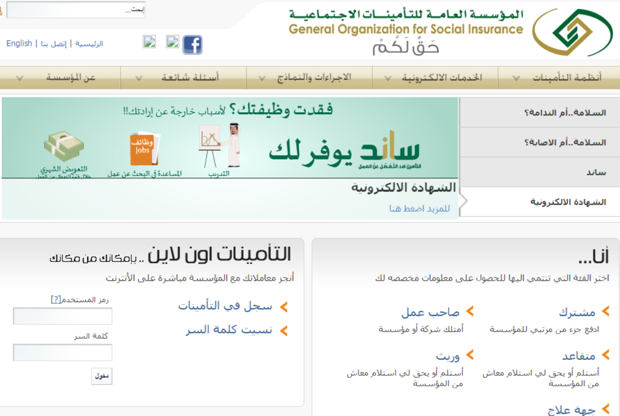Image resolution: width=620 pixels, height=416 pixels.
Task: Switch the site to English
Action: pyautogui.click(x=19, y=43)
